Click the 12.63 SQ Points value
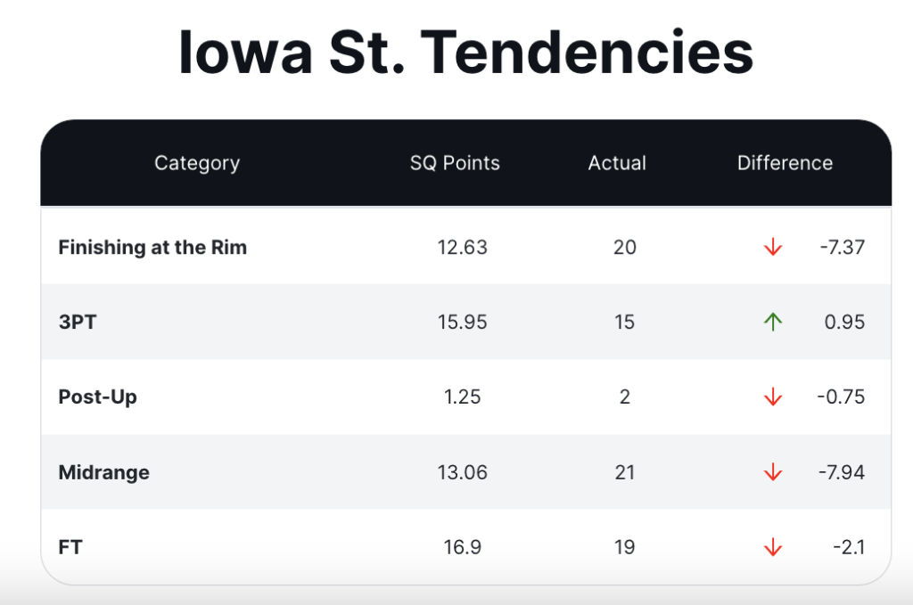 [x=463, y=248]
